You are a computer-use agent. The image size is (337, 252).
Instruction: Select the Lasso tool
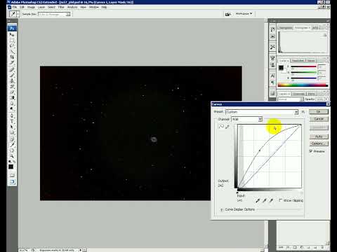point(12,45)
